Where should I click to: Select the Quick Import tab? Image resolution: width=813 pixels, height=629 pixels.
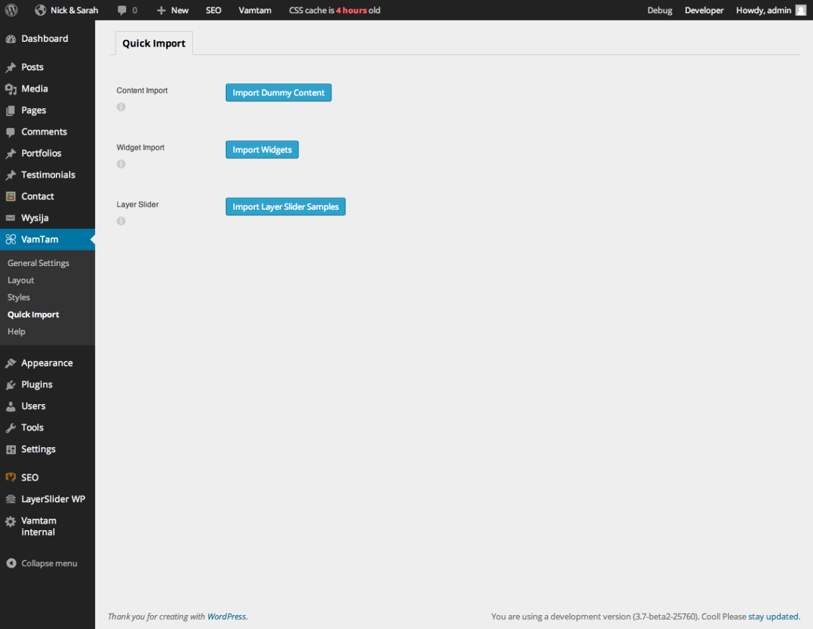pos(154,43)
